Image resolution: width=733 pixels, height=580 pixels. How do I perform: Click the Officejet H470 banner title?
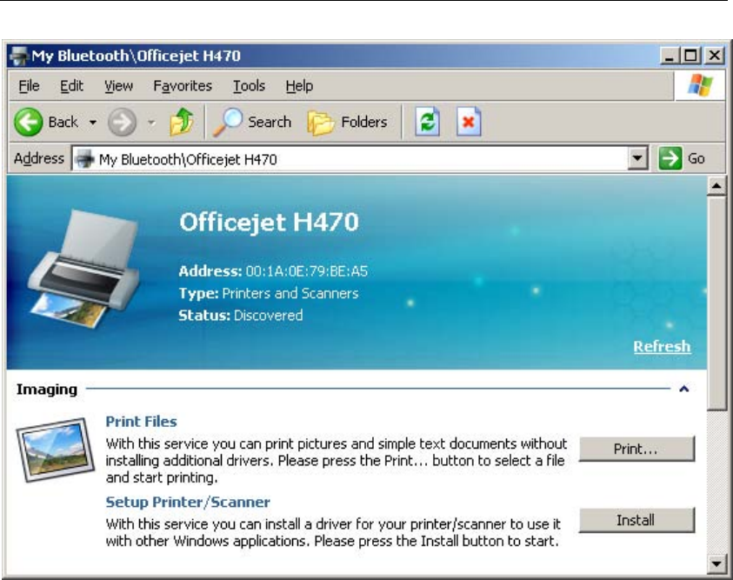pos(269,222)
